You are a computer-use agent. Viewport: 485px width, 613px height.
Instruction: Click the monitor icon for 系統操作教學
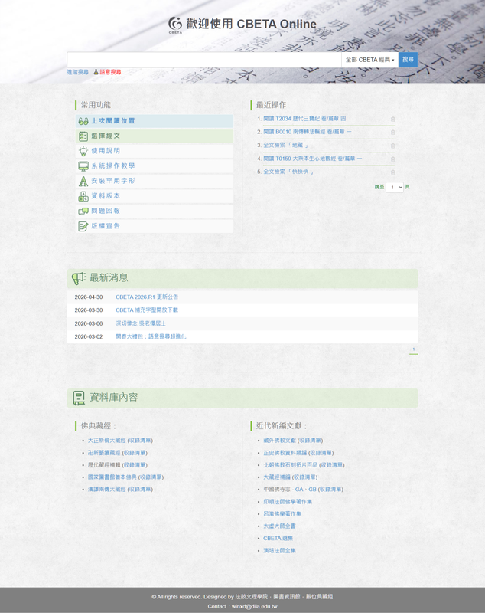83,166
